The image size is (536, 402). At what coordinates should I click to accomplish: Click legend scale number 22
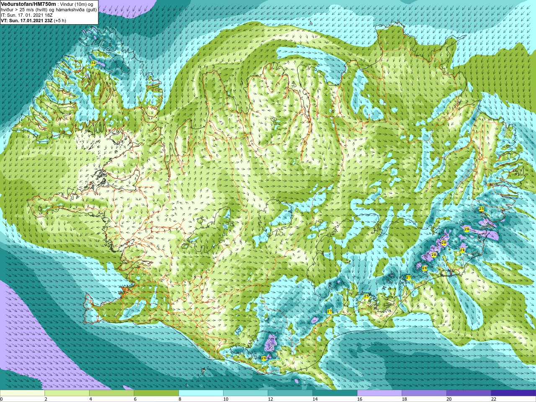pyautogui.click(x=494, y=399)
